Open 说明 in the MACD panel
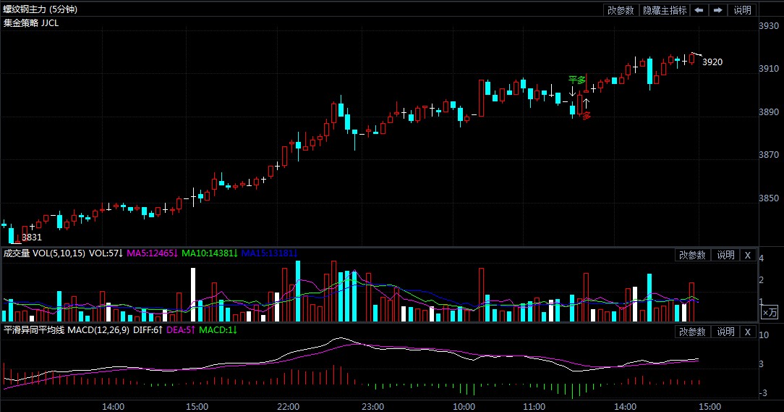Screen dimensions: 784x412 pos(725,332)
